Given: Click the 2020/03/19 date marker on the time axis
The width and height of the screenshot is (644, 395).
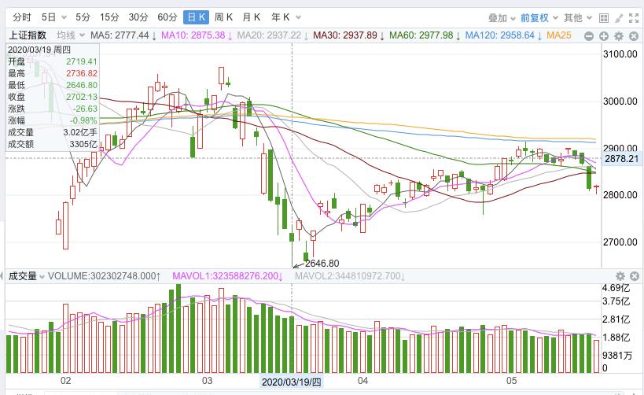Looking at the screenshot, I should pyautogui.click(x=292, y=382).
